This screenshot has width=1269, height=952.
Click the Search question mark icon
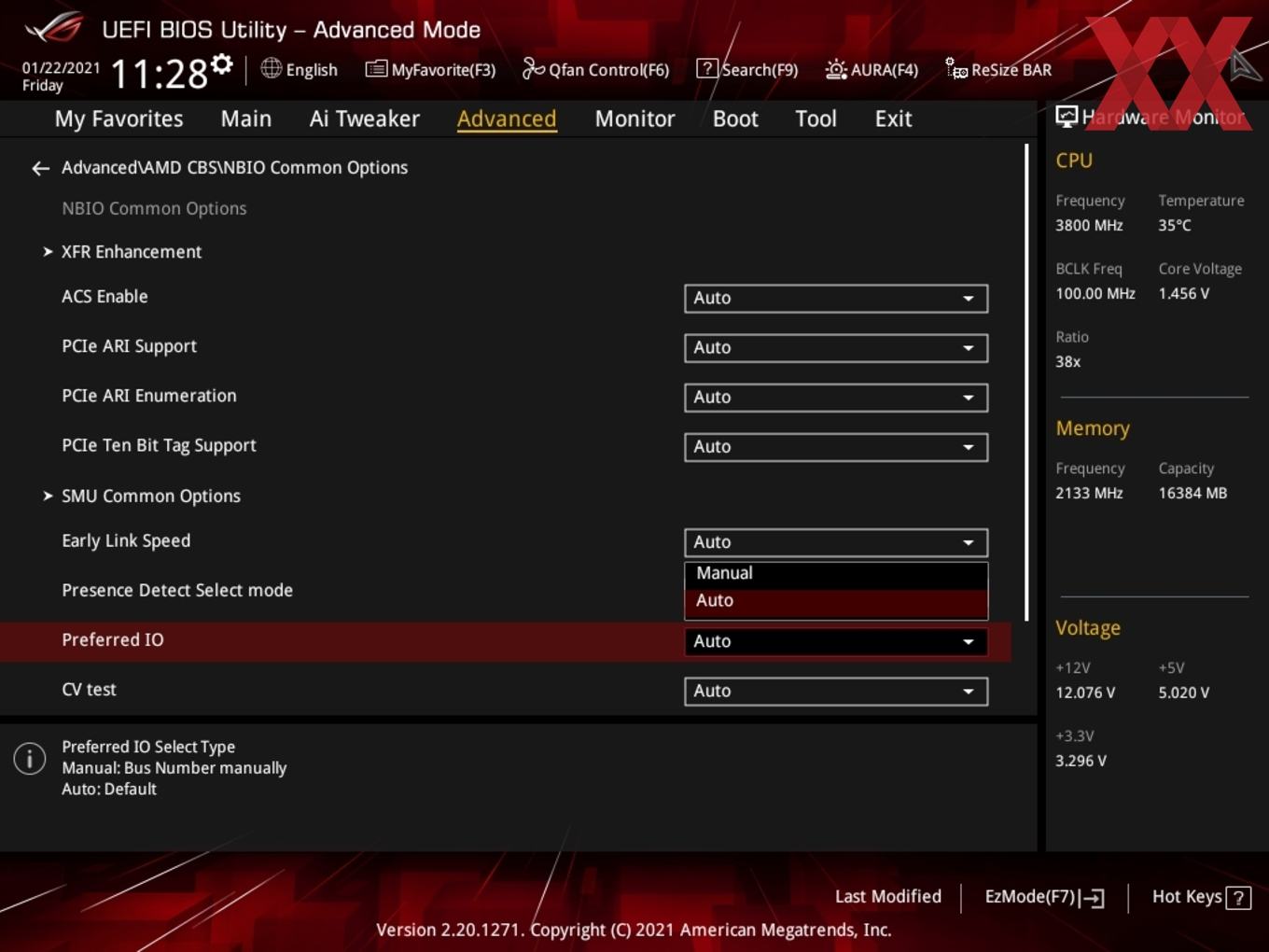[x=707, y=68]
